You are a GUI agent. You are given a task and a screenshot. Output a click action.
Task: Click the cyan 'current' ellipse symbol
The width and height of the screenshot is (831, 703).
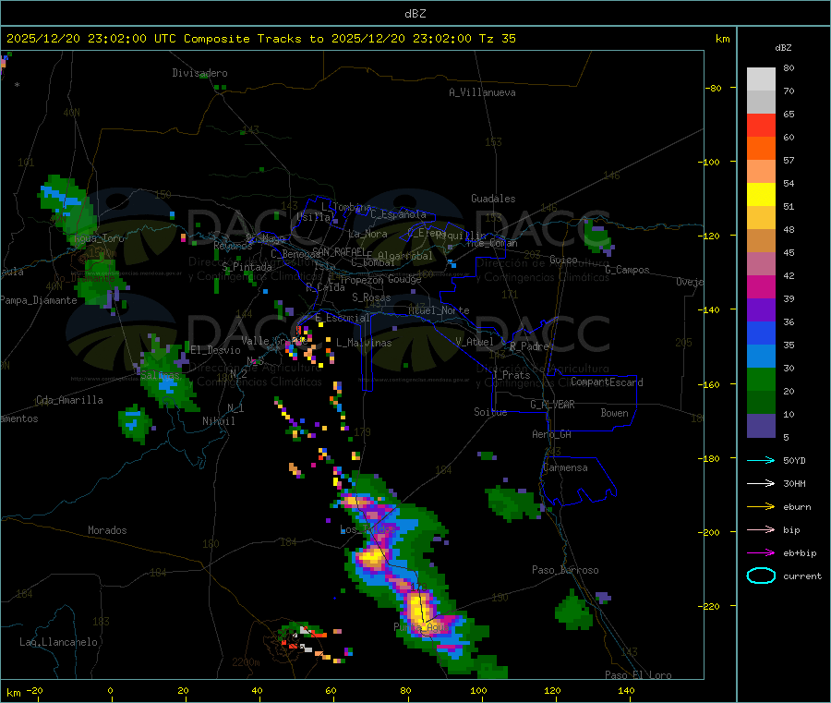pyautogui.click(x=761, y=576)
